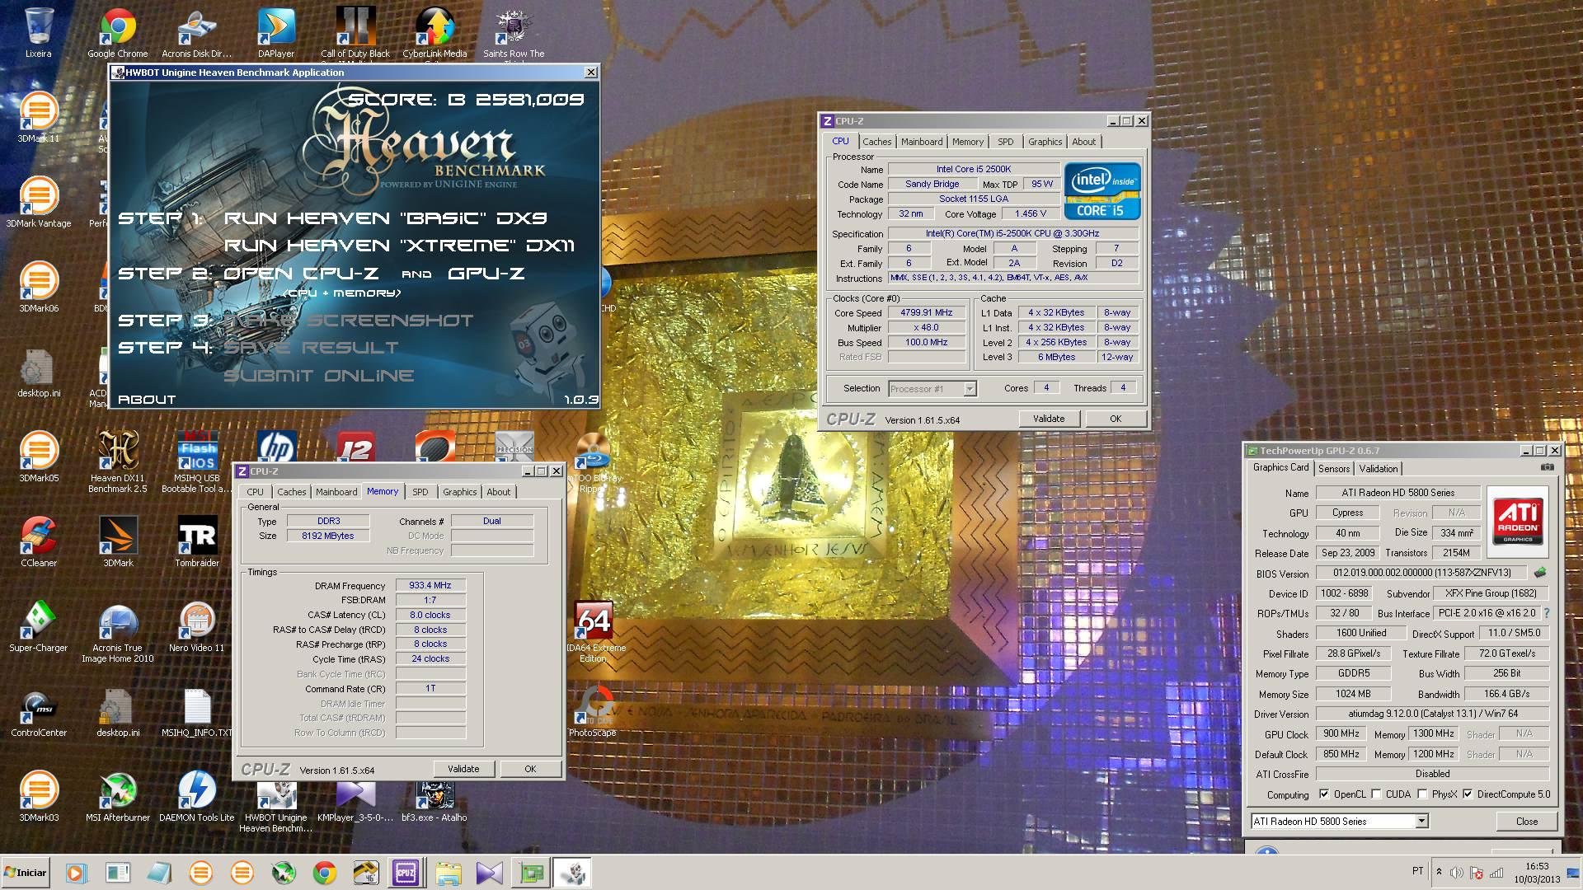Open AIDA64 Extreme Edition icon
1583x890 pixels.
pos(595,632)
